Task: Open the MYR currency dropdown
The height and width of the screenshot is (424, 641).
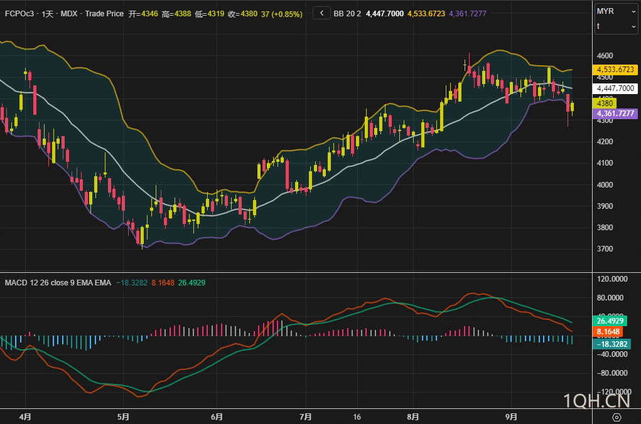Action: coord(616,11)
